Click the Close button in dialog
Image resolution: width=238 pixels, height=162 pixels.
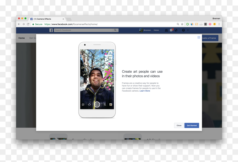179,126
